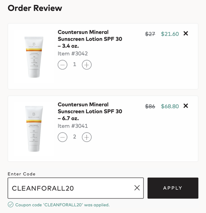The width and height of the screenshot is (206, 213).
Task: Remove the 6.7 oz. sunscreen item
Action: click(x=186, y=106)
